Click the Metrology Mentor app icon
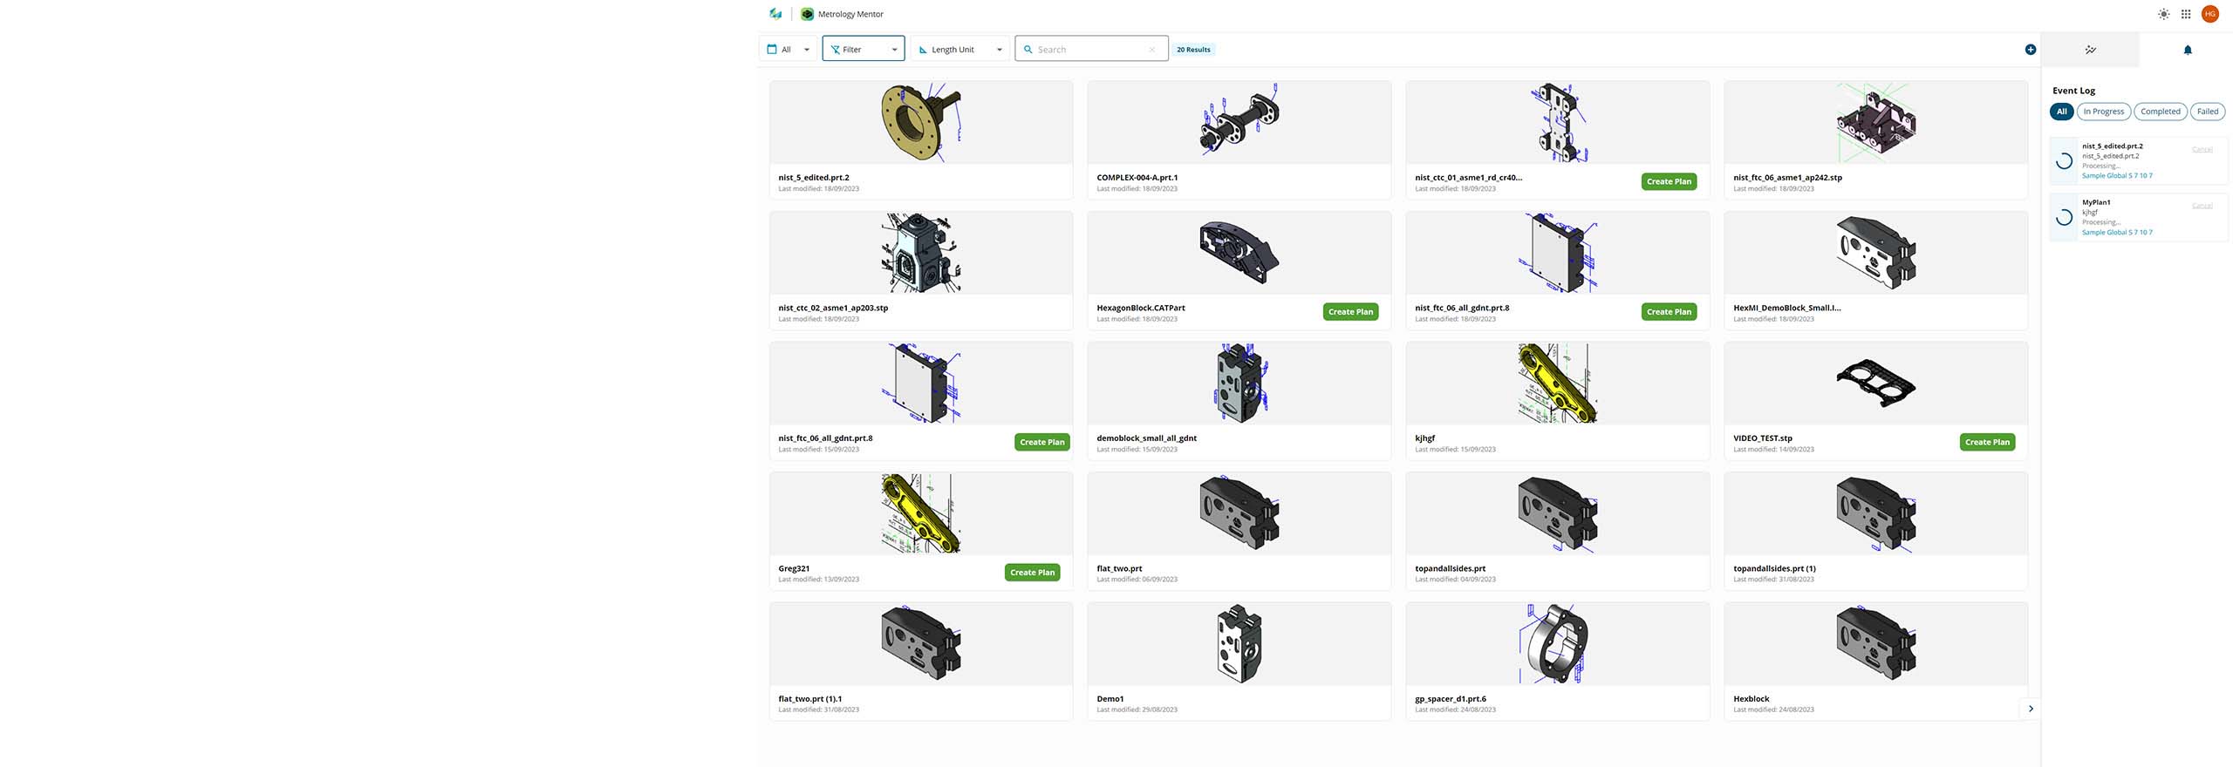Screen dimensions: 2233x767 tap(807, 14)
